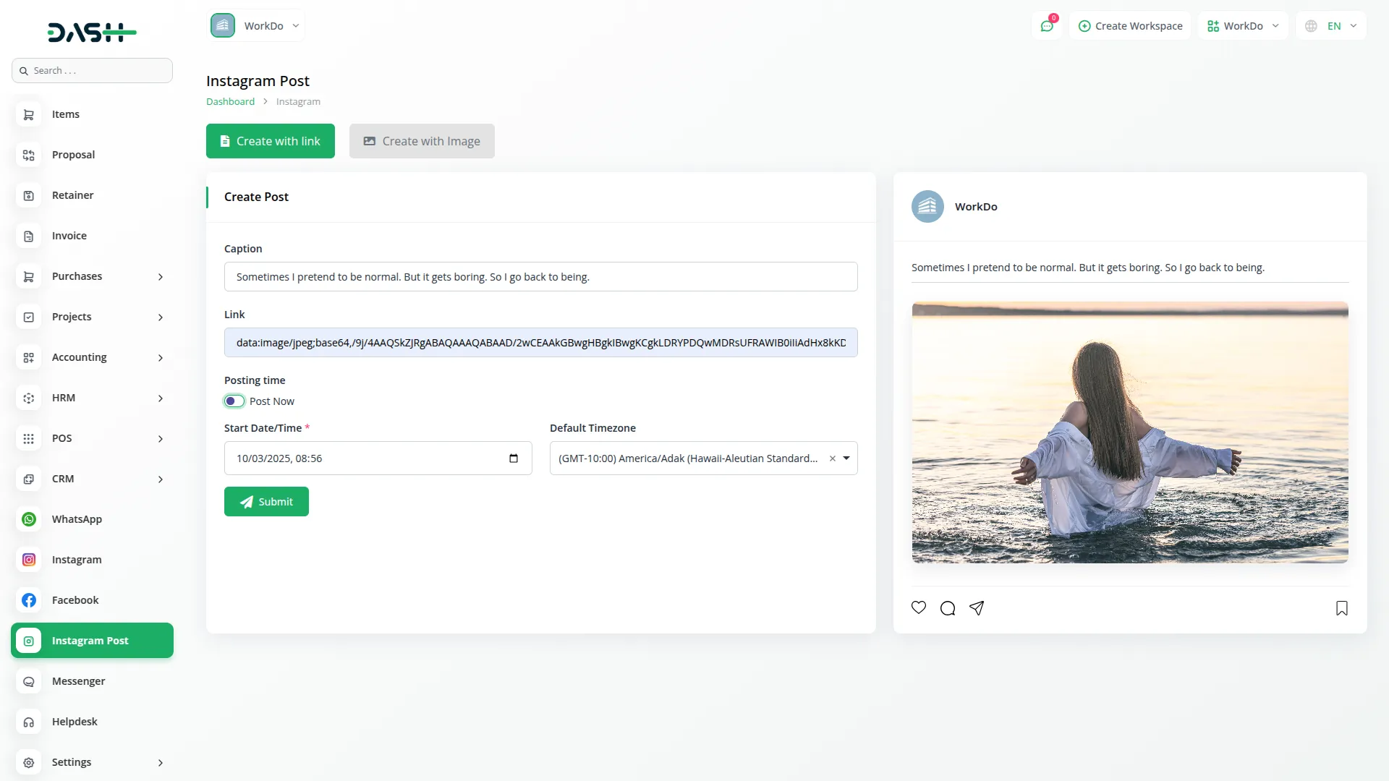Viewport: 1389px width, 781px height.
Task: Open the Default Timezone dropdown
Action: click(846, 458)
